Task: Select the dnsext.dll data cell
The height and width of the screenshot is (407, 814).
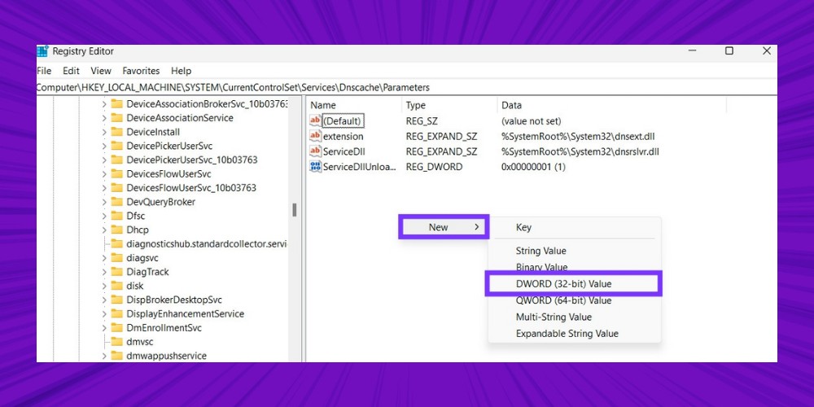Action: point(578,137)
